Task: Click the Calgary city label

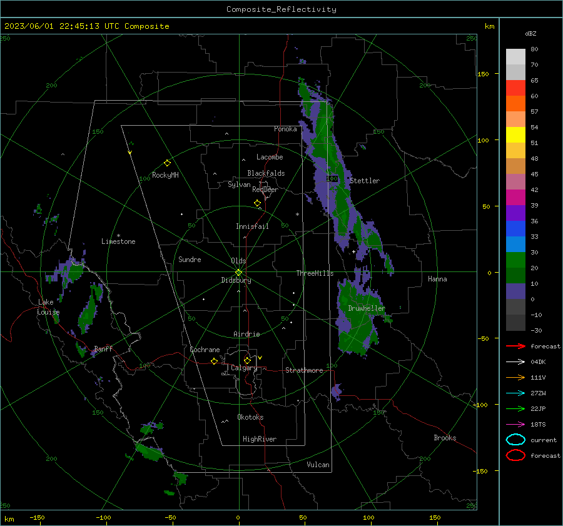Action: [244, 368]
